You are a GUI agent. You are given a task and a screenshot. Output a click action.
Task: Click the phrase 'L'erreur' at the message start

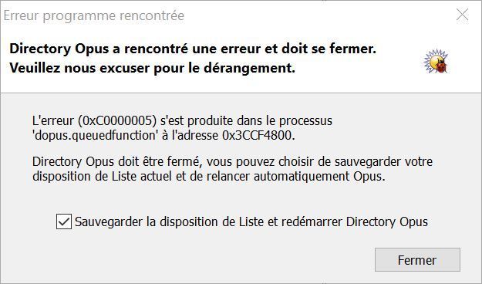pos(53,120)
